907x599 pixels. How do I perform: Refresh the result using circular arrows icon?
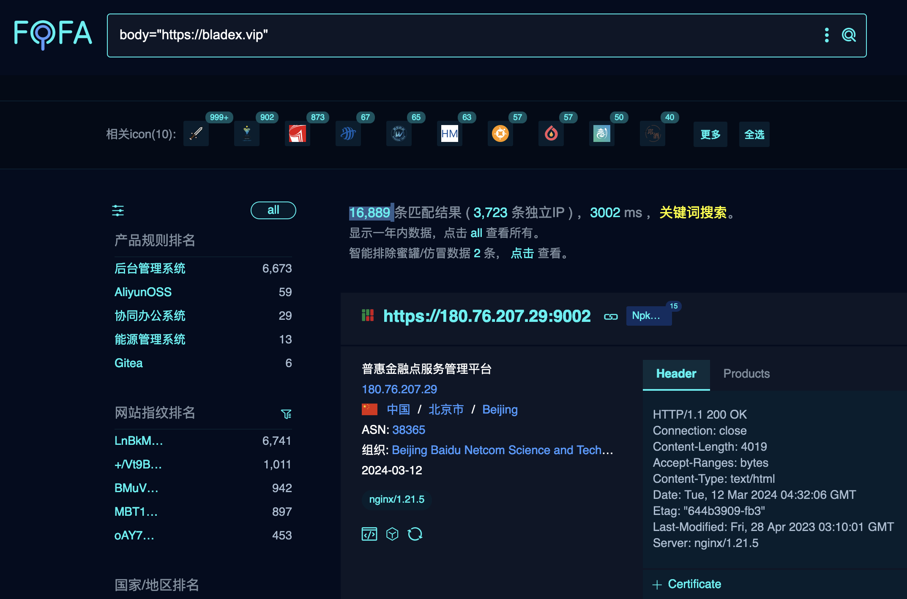point(415,534)
